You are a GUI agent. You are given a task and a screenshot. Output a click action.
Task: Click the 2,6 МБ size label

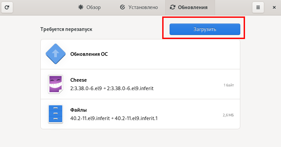pyautogui.click(x=228, y=115)
